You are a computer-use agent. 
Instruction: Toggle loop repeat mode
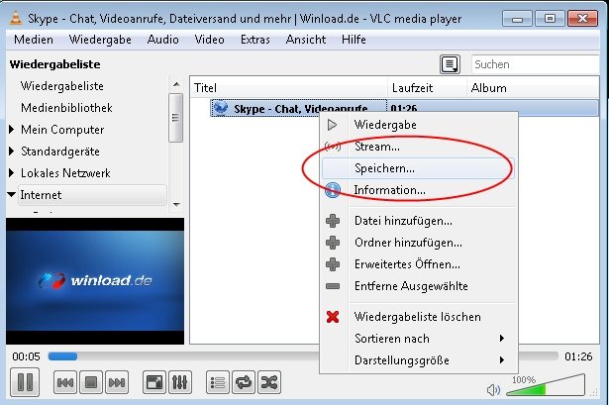coord(244,383)
